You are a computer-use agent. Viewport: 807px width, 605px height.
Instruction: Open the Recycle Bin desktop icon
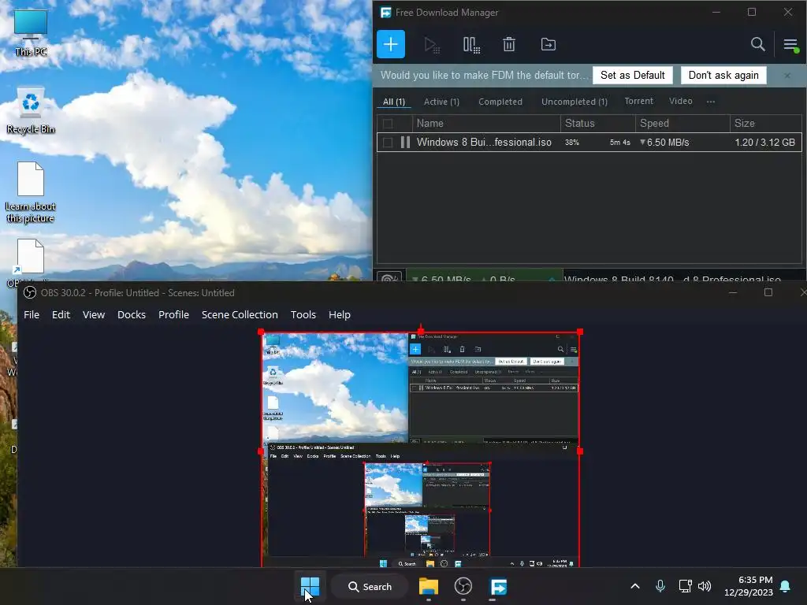pyautogui.click(x=31, y=110)
